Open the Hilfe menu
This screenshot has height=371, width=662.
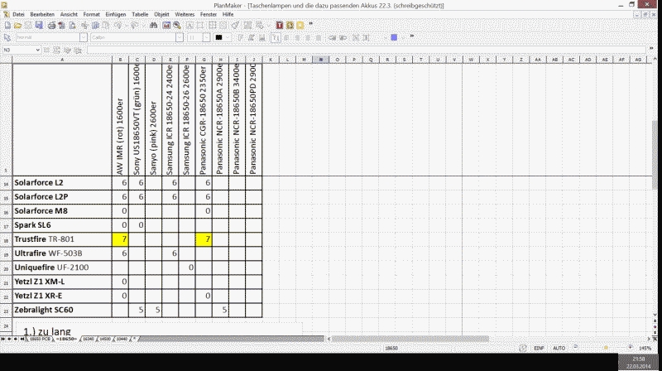click(x=228, y=14)
